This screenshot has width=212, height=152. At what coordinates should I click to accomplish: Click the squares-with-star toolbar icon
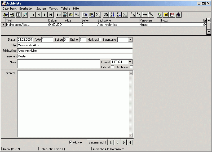tap(77, 15)
